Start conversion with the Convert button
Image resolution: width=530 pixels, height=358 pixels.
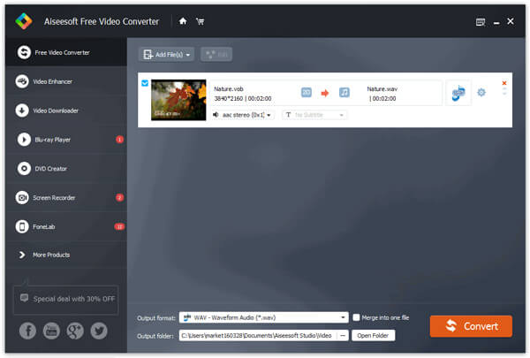(471, 326)
